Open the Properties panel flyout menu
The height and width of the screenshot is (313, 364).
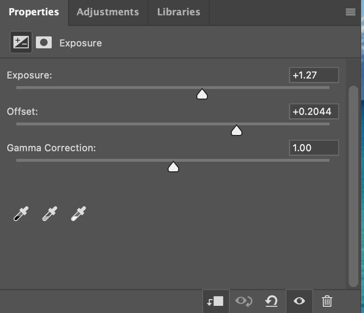[x=351, y=12]
